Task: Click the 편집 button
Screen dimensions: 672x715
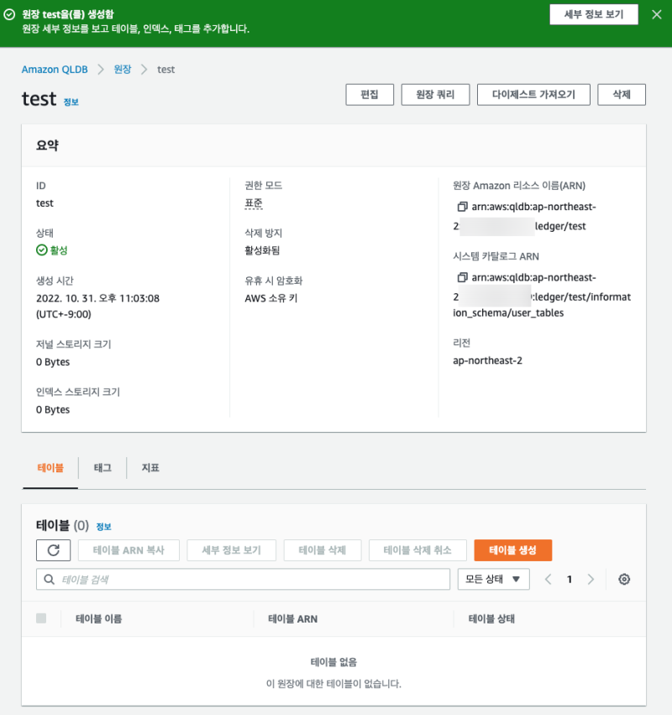Action: tap(370, 95)
